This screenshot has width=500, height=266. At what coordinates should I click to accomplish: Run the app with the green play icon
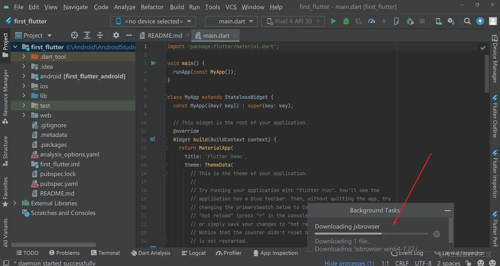click(x=333, y=21)
